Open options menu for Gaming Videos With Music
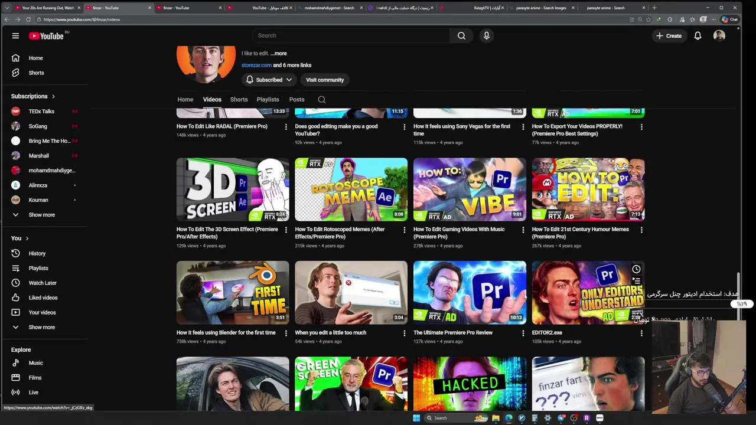Image resolution: width=756 pixels, height=425 pixels. click(523, 230)
